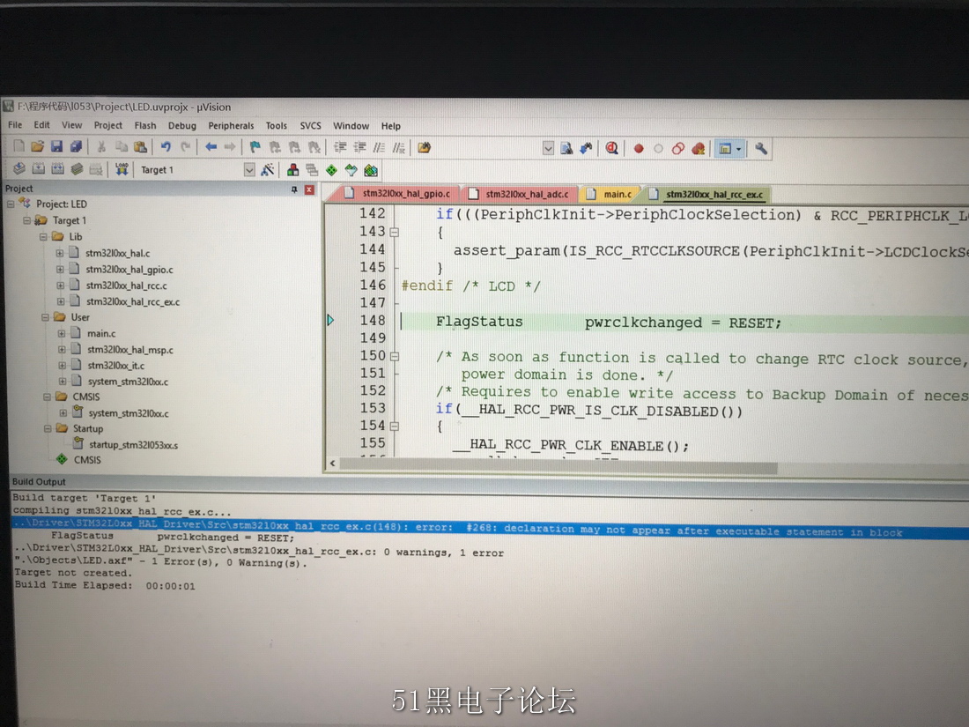The image size is (969, 727).
Task: Collapse the Startup folder group
Action: click(x=48, y=428)
